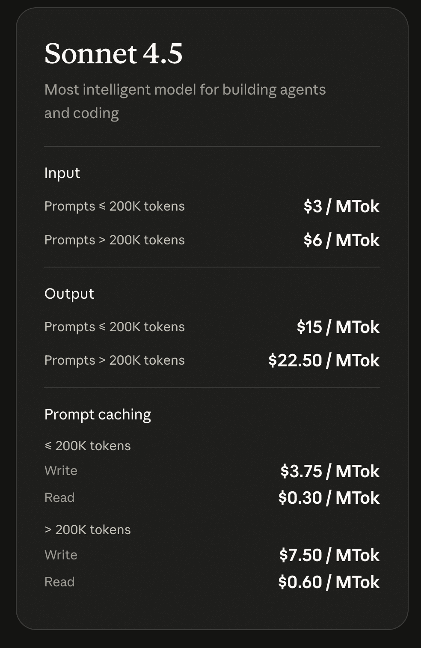The height and width of the screenshot is (648, 421).
Task: Click Input's "Prompts > 200K tokens" label
Action: (114, 240)
